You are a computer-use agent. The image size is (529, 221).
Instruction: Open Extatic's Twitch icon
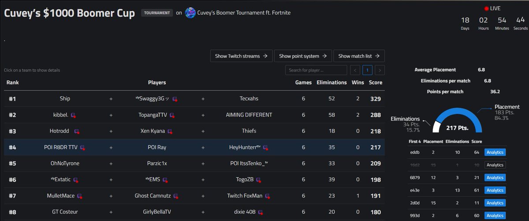76,180
